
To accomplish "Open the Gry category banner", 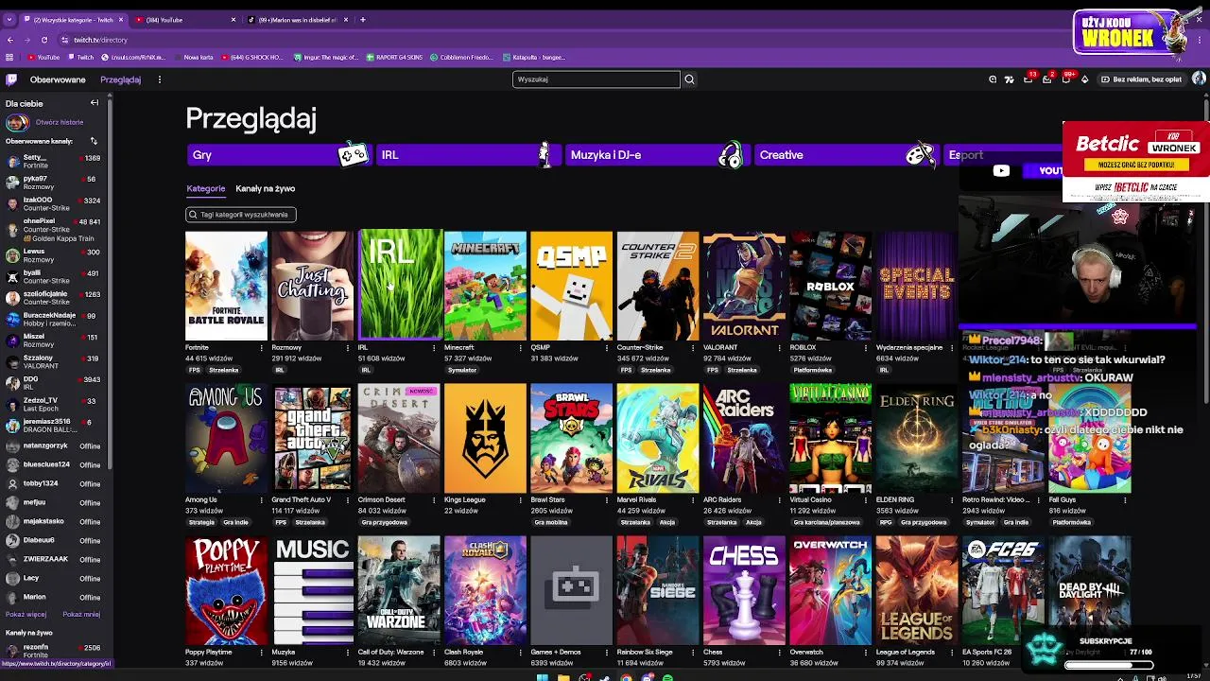I will tap(279, 155).
